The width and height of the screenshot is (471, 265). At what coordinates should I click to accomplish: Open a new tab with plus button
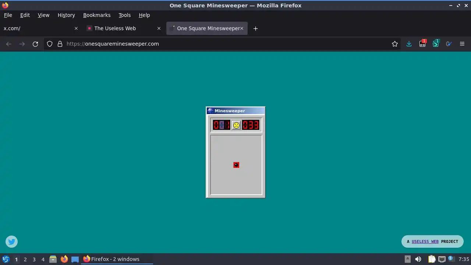[255, 28]
